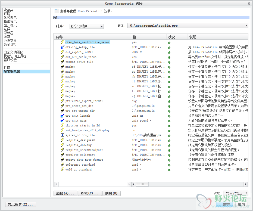253x211 pixels.
Task: Click green status dot for pro_unit_mass
Action: [x=169, y=121]
